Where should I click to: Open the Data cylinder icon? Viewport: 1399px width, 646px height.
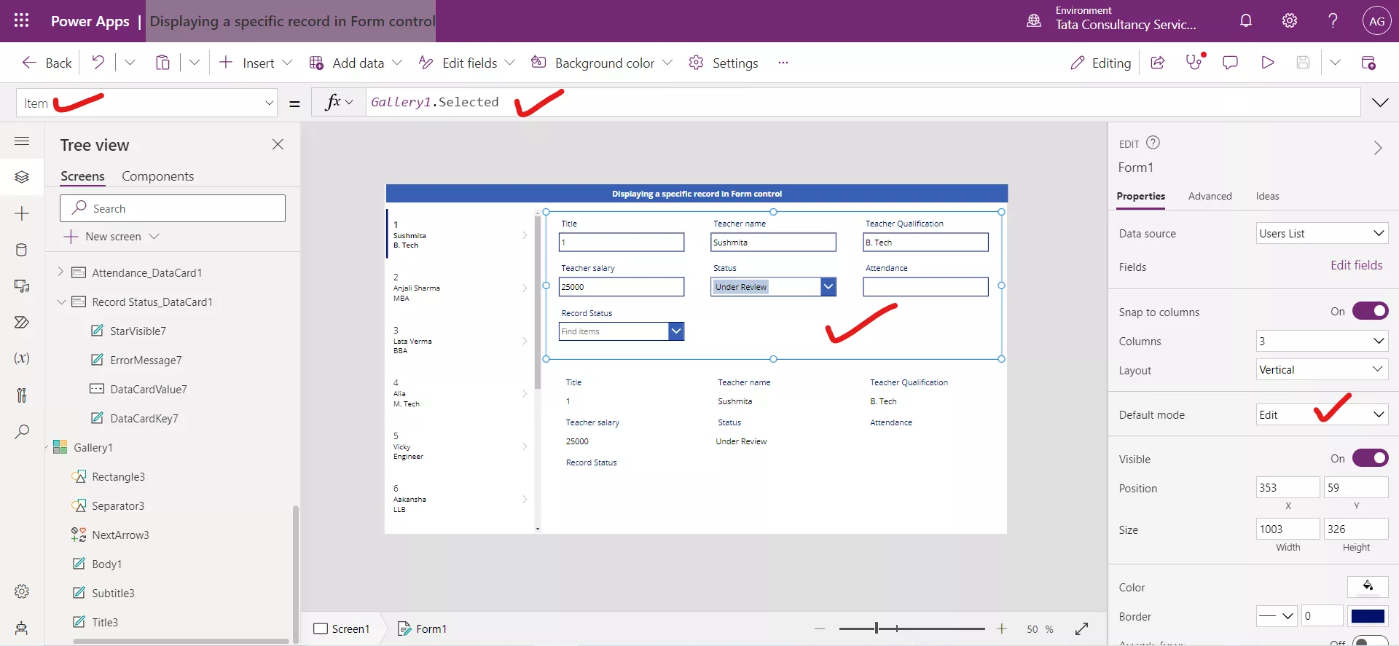22,250
